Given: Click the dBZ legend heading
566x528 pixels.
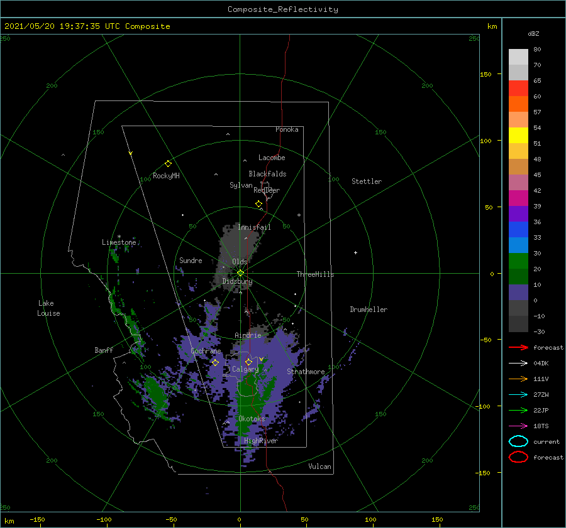Looking at the screenshot, I should pyautogui.click(x=533, y=33).
